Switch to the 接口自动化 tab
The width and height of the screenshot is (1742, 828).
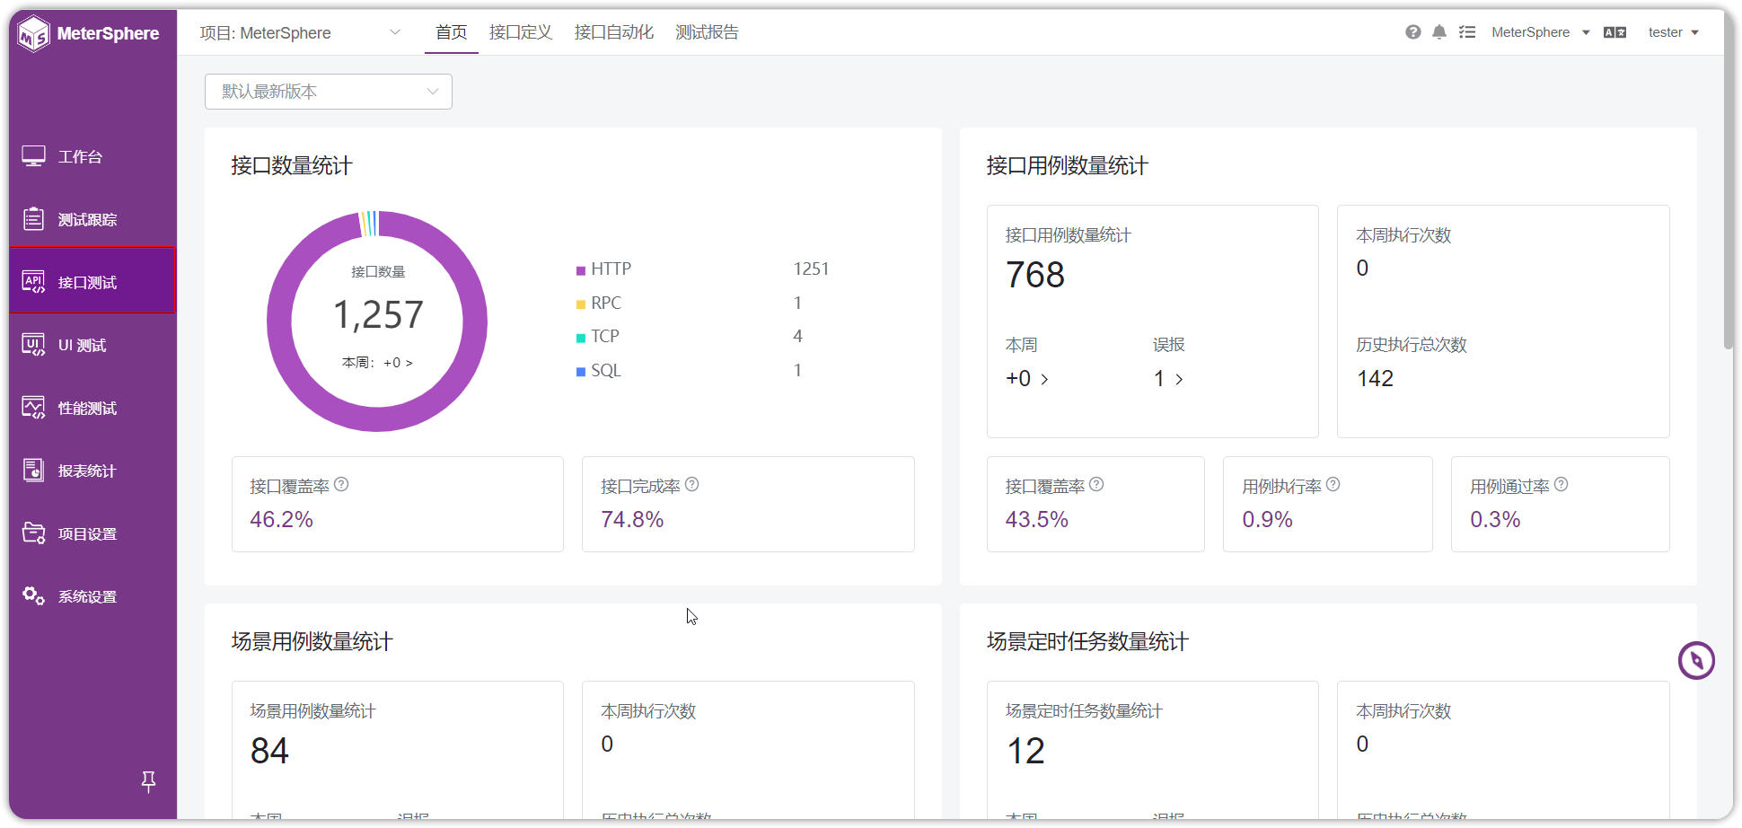point(614,32)
